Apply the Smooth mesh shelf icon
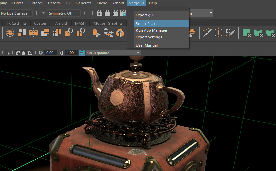The image size is (276, 171). tap(45, 33)
